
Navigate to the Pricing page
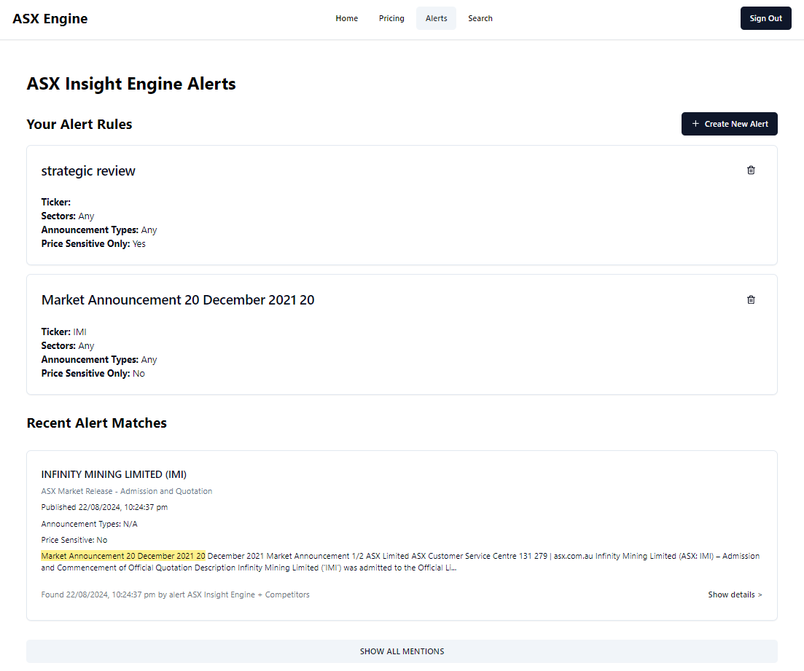(391, 18)
